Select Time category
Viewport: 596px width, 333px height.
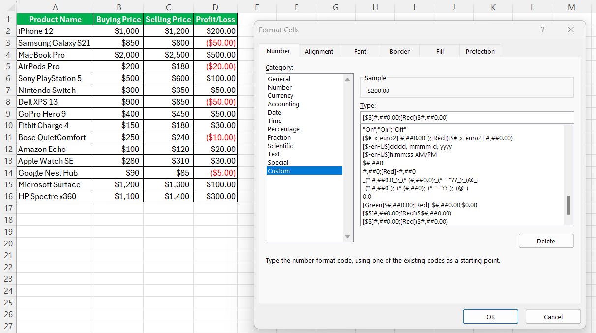coord(304,121)
